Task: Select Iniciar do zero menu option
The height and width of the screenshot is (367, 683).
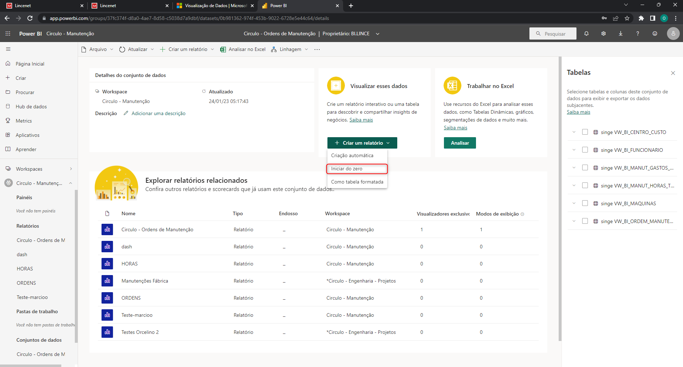Action: [x=357, y=169]
